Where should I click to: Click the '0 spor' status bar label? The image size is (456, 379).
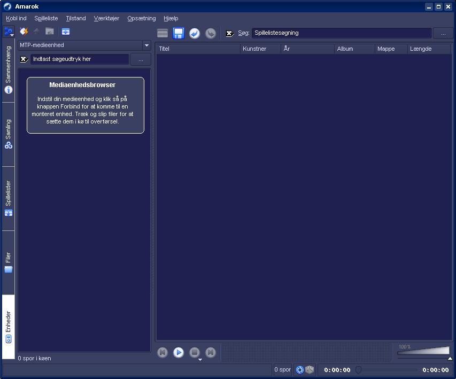click(x=283, y=370)
